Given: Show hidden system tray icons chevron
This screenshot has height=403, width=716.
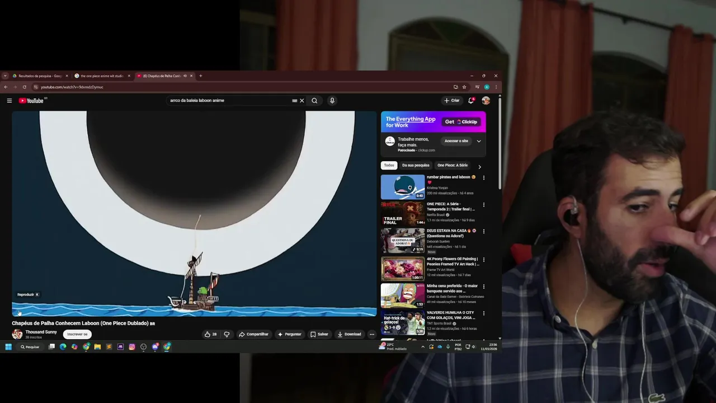Looking at the screenshot, I should [x=422, y=347].
